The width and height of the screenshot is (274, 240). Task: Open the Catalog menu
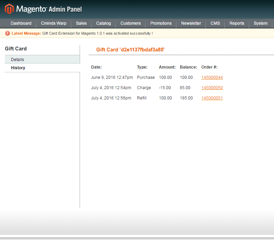pos(103,23)
